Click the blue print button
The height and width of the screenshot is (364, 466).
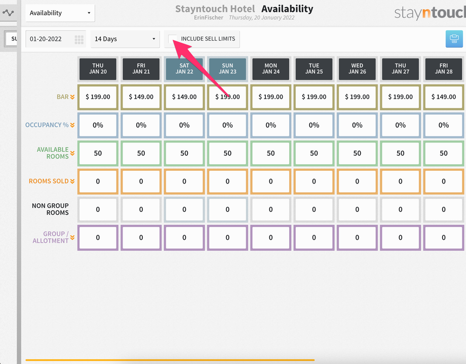(x=454, y=39)
